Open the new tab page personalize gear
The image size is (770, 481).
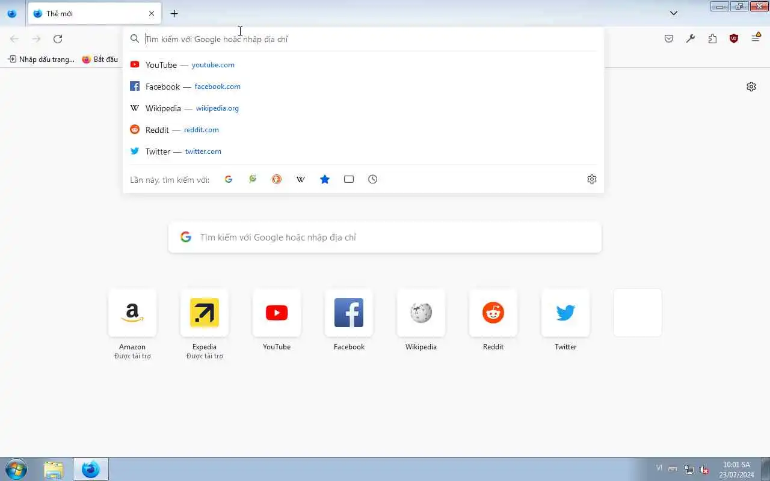tap(751, 87)
